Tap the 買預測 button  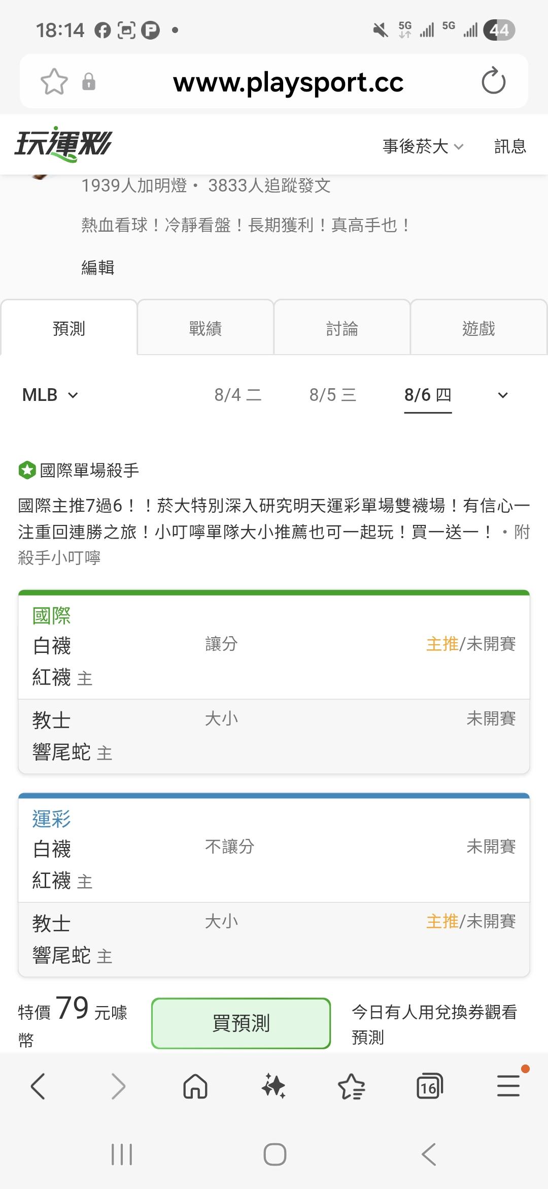pos(241,1023)
